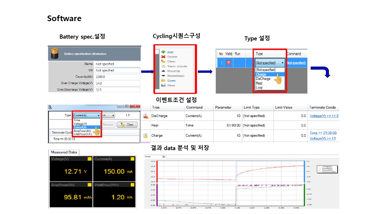This screenshot has width=382, height=214.
Task: Toggle the red Valid checkbox in row 1
Action: pyautogui.click(x=229, y=63)
